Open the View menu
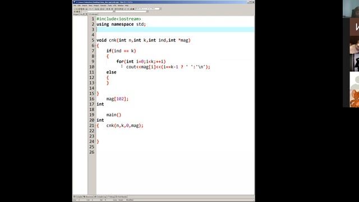The width and height of the screenshot is (359, 202). pos(90,6)
